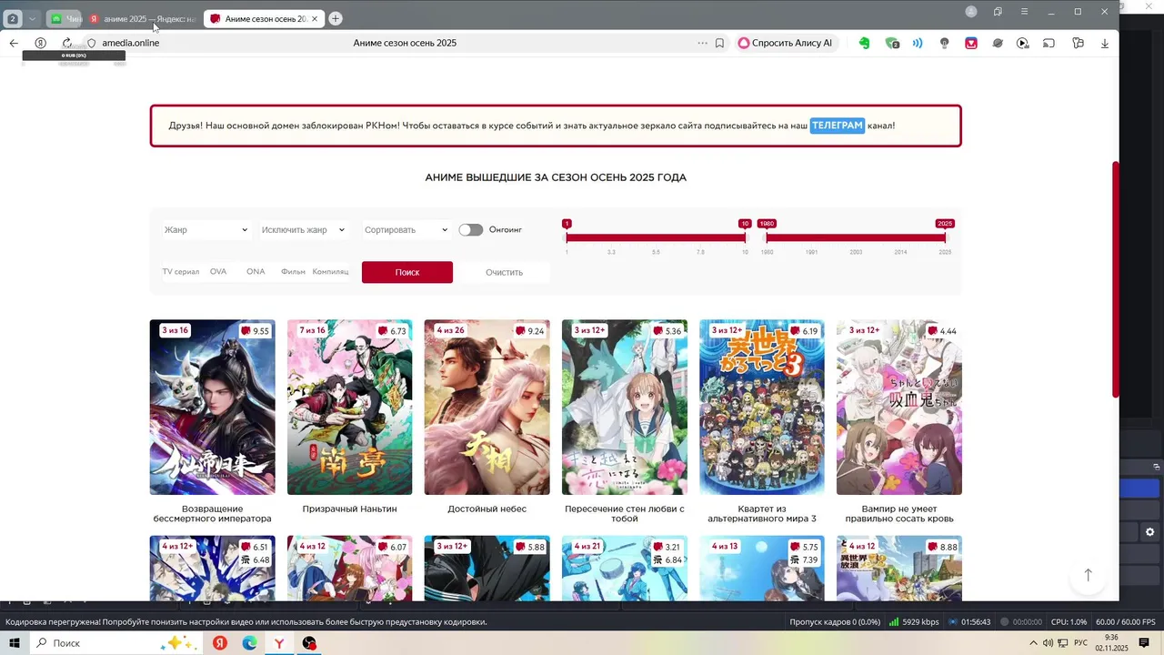Image resolution: width=1164 pixels, height=655 pixels.
Task: Select the ONA type filter
Action: pos(256,271)
